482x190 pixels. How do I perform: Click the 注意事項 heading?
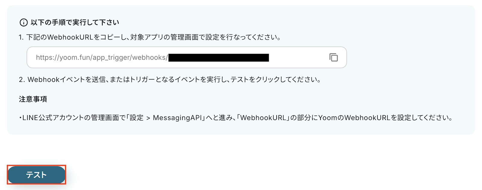point(33,99)
